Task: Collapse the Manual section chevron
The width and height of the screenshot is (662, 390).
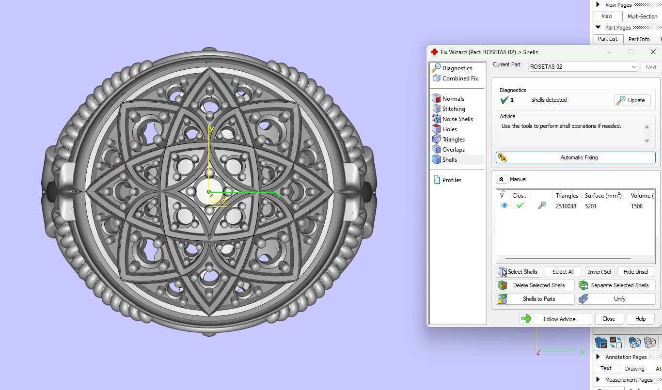Action: [502, 179]
